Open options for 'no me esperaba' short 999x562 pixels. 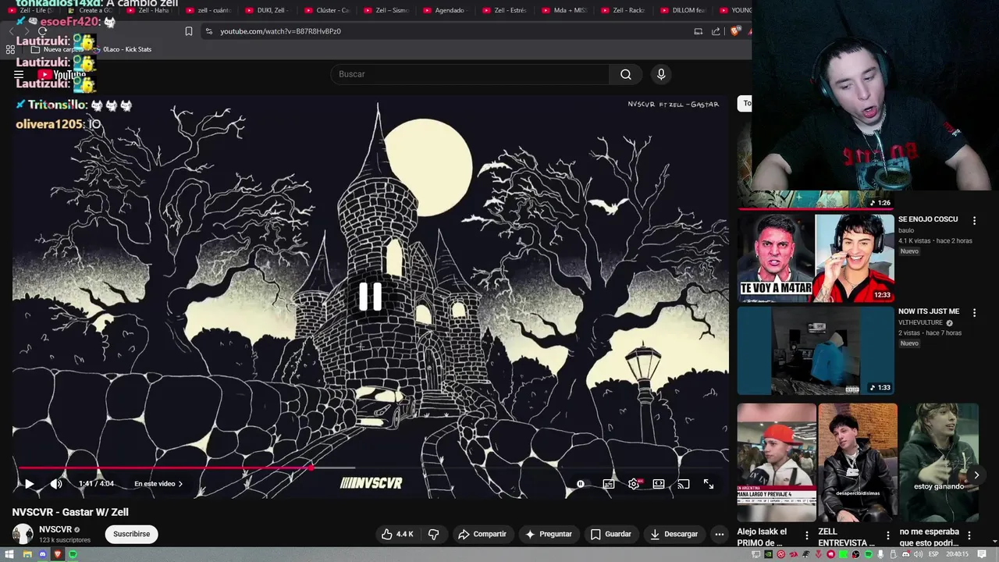969,535
